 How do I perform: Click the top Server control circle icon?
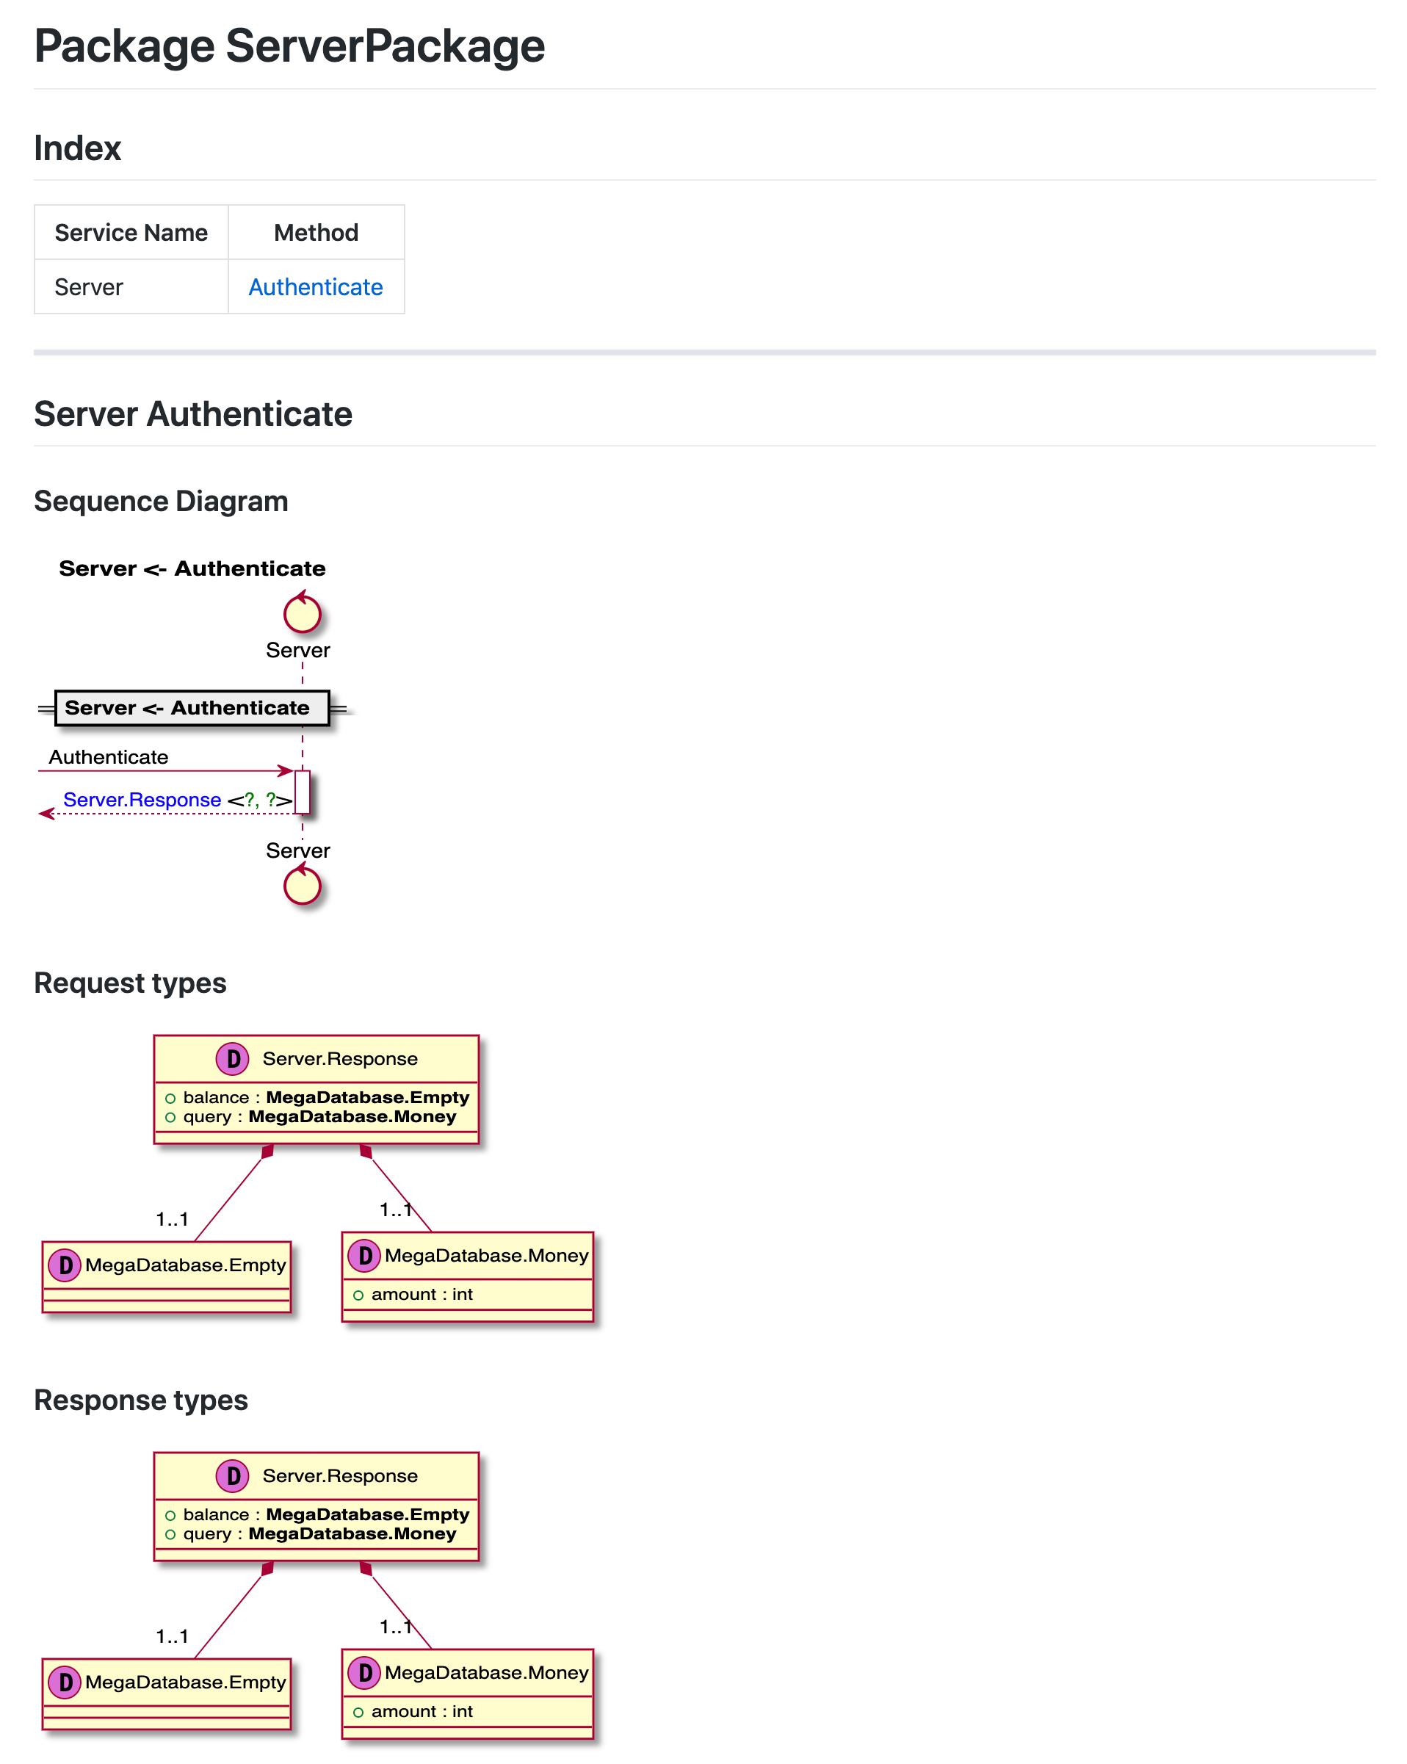click(x=302, y=612)
